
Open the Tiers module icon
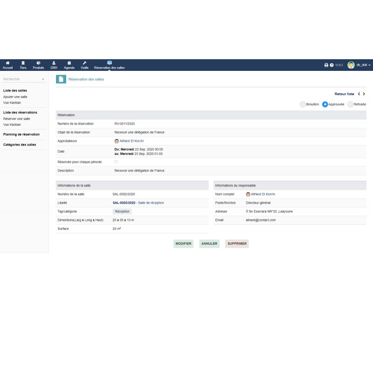point(23,63)
